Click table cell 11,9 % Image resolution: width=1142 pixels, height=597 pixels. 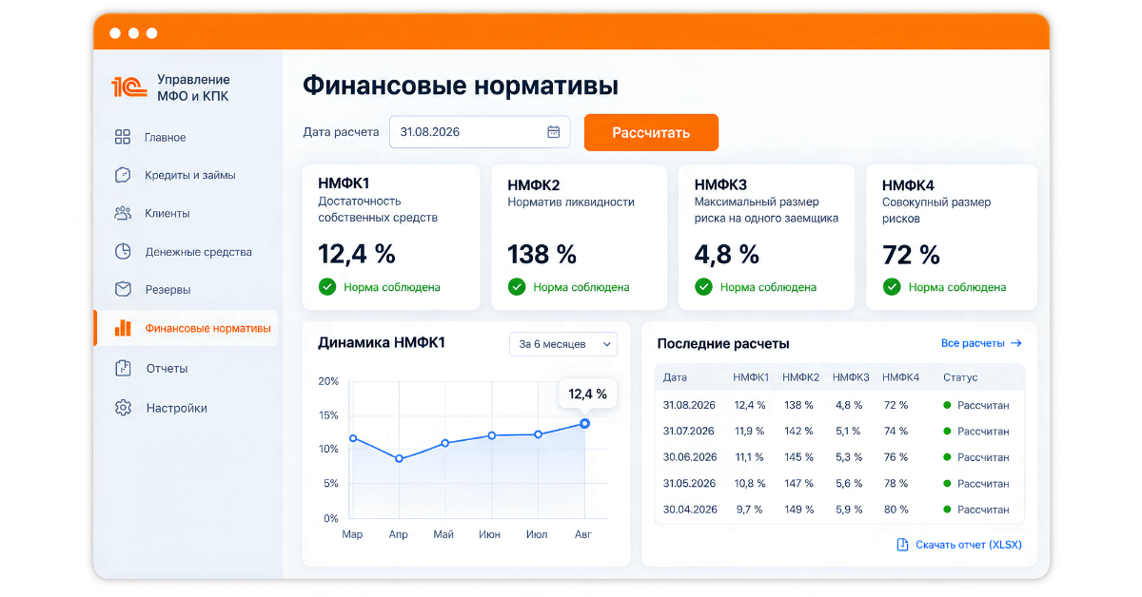(750, 431)
